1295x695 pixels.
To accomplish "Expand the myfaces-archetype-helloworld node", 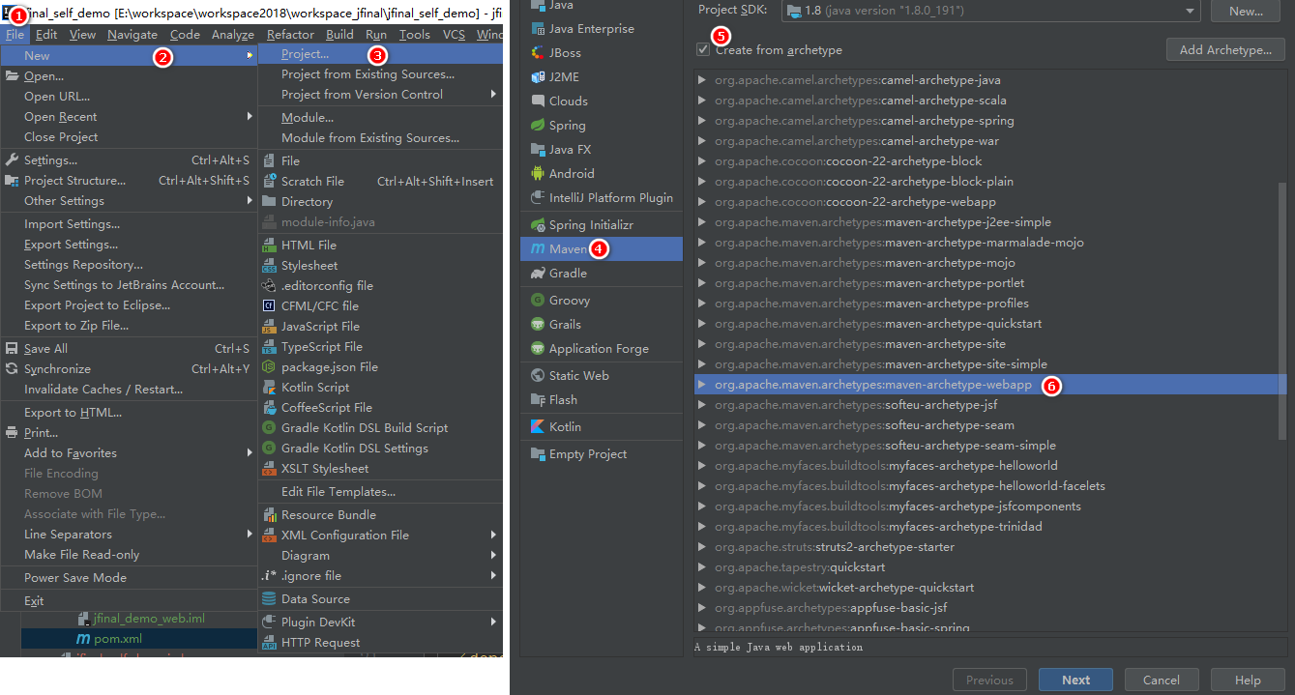I will 702,466.
